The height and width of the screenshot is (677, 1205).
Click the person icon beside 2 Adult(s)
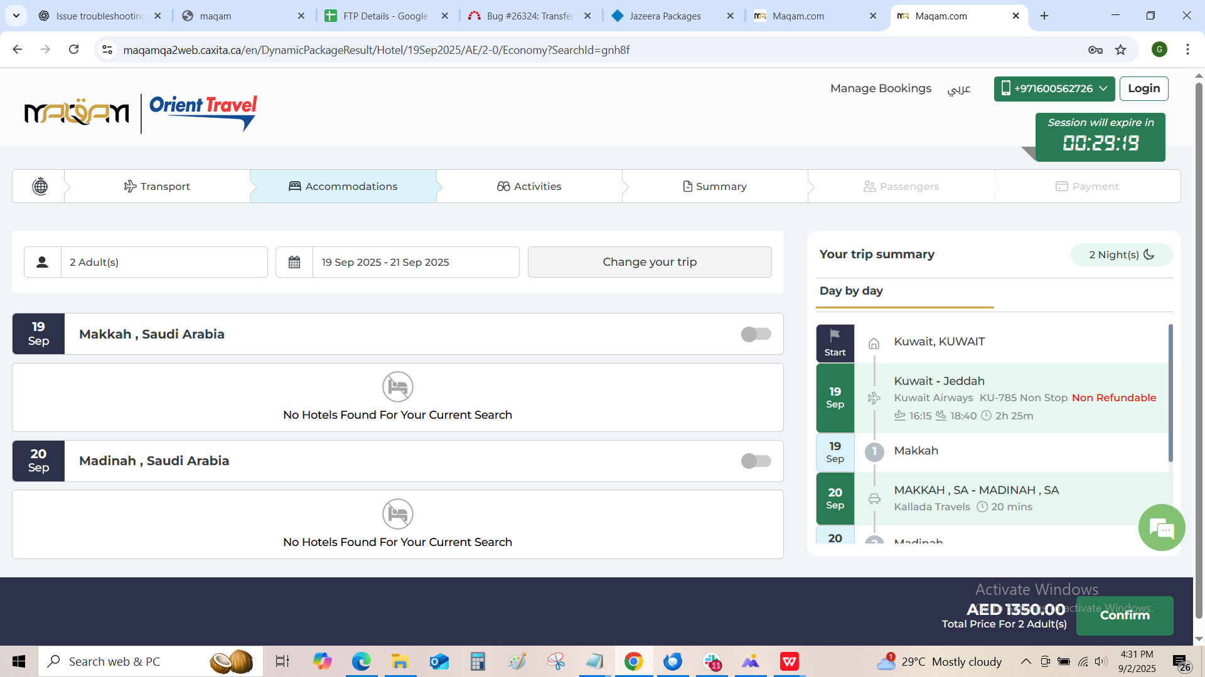tap(42, 262)
